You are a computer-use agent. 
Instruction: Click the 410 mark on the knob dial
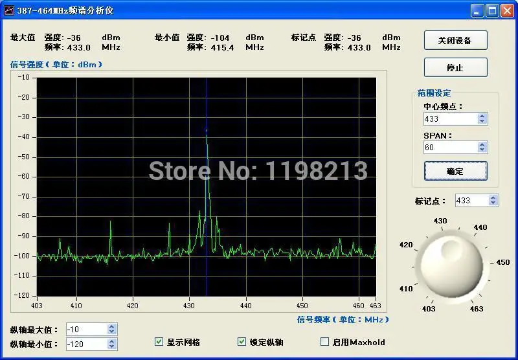coord(406,289)
